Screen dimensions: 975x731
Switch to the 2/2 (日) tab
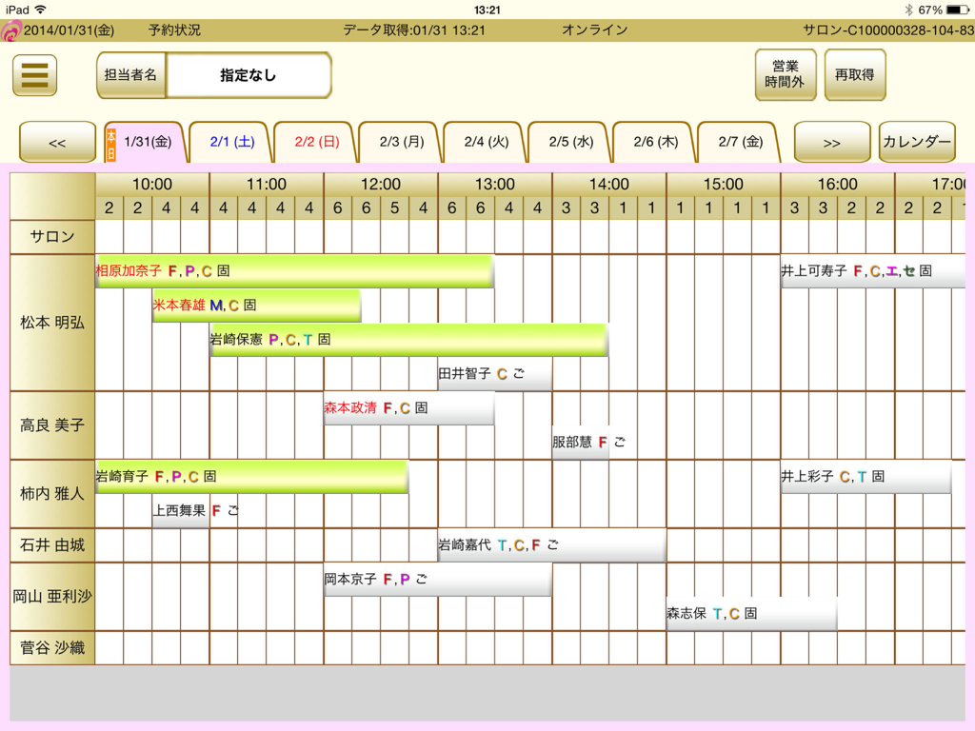click(316, 142)
